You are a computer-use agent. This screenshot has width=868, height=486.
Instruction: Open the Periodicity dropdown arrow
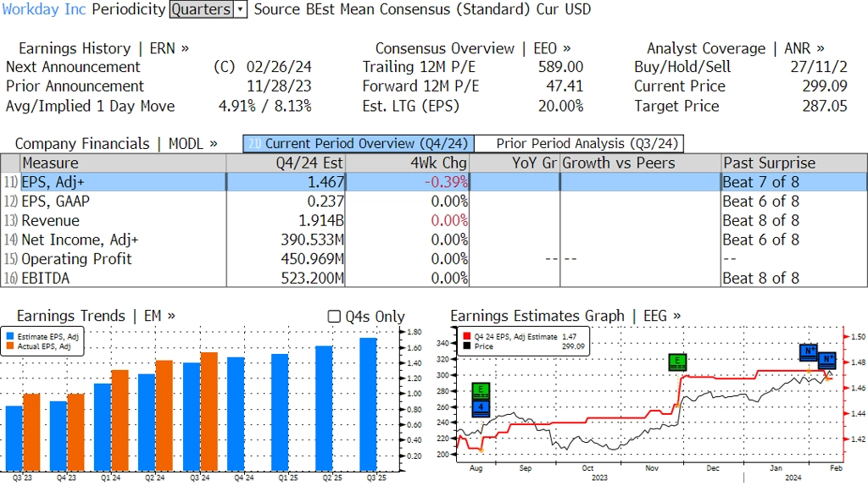click(240, 9)
